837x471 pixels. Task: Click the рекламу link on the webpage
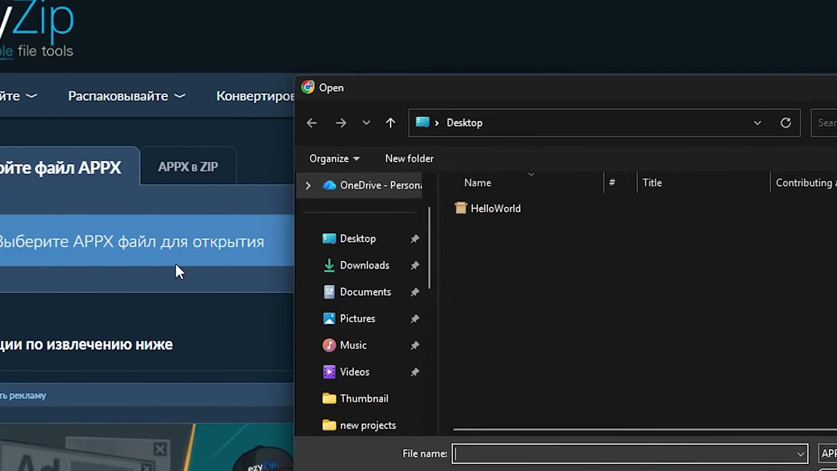tap(23, 396)
